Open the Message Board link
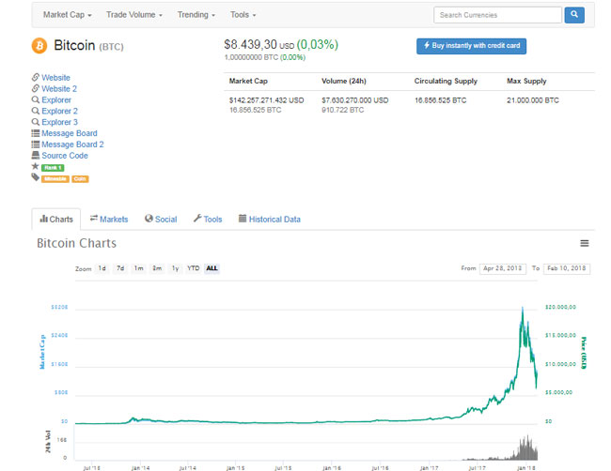 point(70,133)
